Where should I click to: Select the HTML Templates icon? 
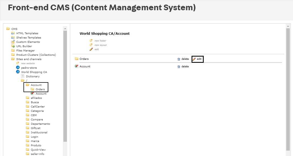[13, 33]
